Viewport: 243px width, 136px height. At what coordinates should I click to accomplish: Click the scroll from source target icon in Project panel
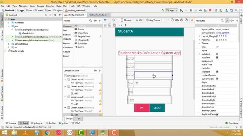point(46,15)
